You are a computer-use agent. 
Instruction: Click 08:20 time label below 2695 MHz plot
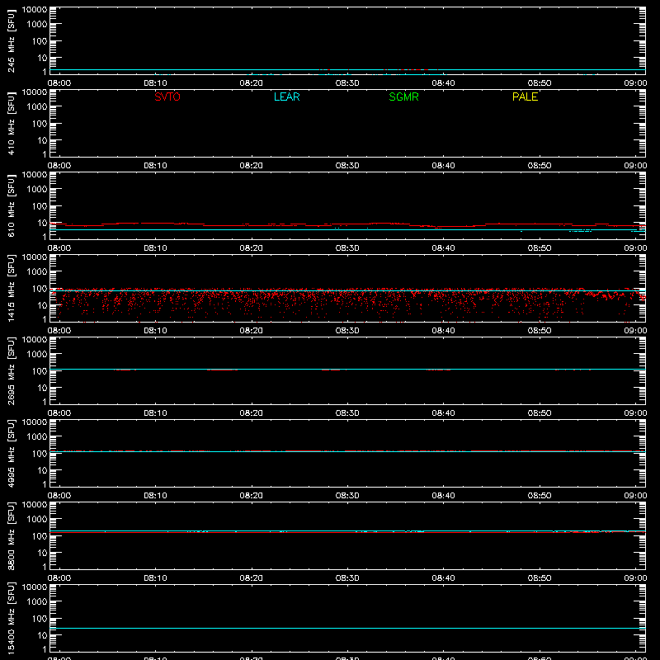coord(252,413)
